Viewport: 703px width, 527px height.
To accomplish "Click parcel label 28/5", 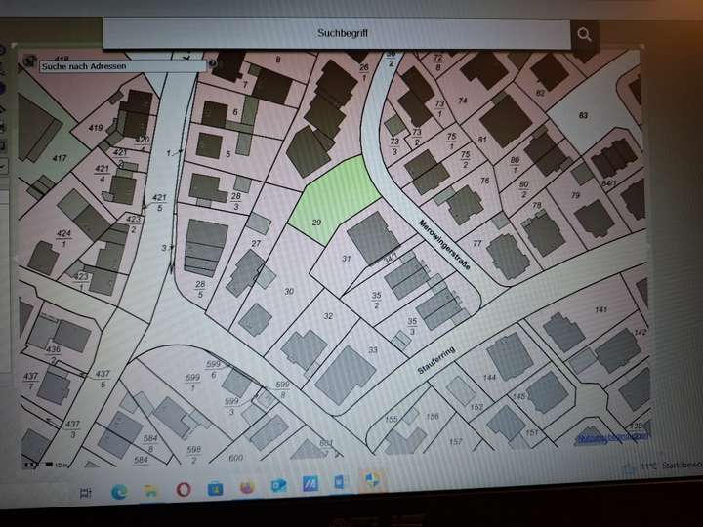I will 200,289.
